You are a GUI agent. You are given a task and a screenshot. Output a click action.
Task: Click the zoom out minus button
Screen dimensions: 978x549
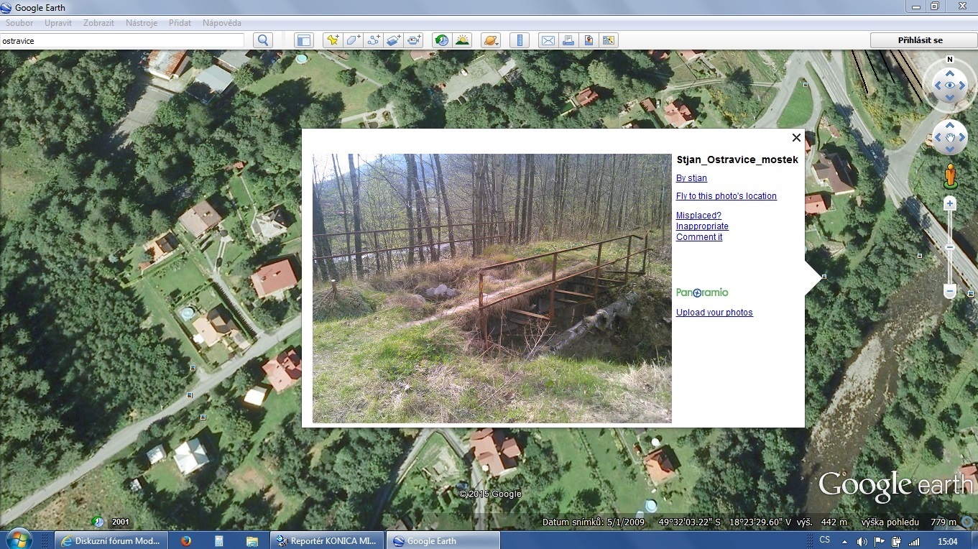950,292
